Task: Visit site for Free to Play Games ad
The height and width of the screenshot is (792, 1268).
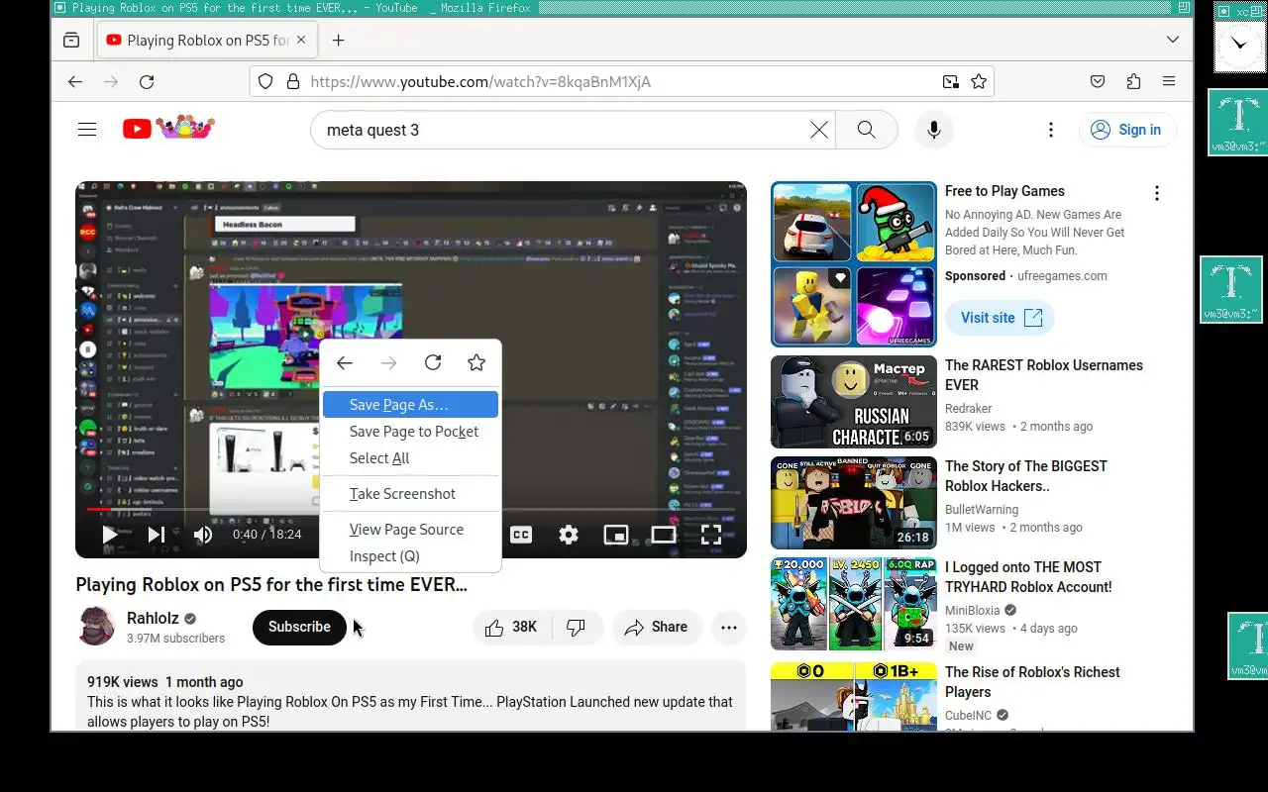Action: (1000, 318)
